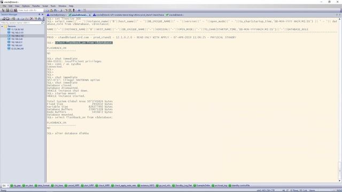Screen dimensions: 342x192
Task: Open the Window menu
Action: point(62,6)
